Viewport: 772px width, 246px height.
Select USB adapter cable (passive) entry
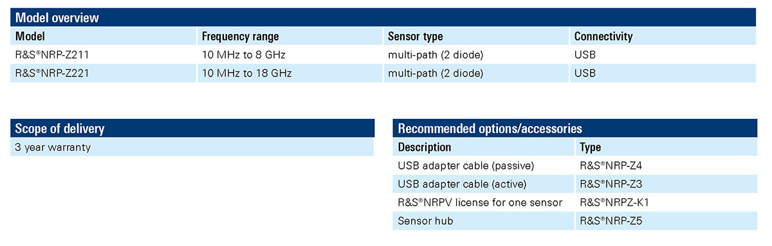484,166
